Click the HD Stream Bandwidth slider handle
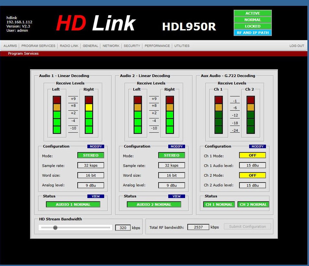 [55, 227]
